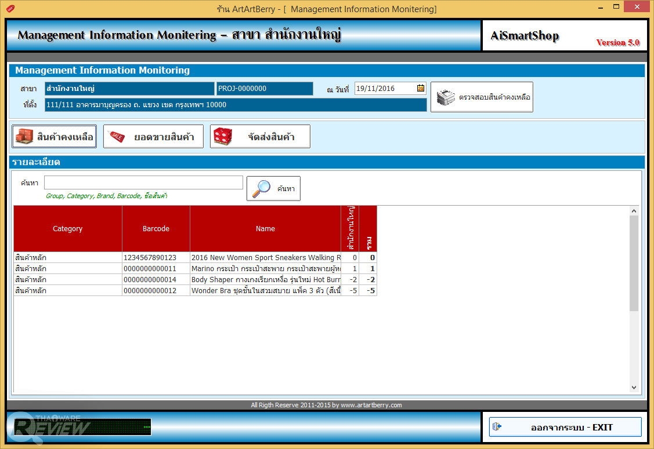Select barcode cell 0000000000014
Viewport: 654px width, 449px height.
click(x=156, y=279)
